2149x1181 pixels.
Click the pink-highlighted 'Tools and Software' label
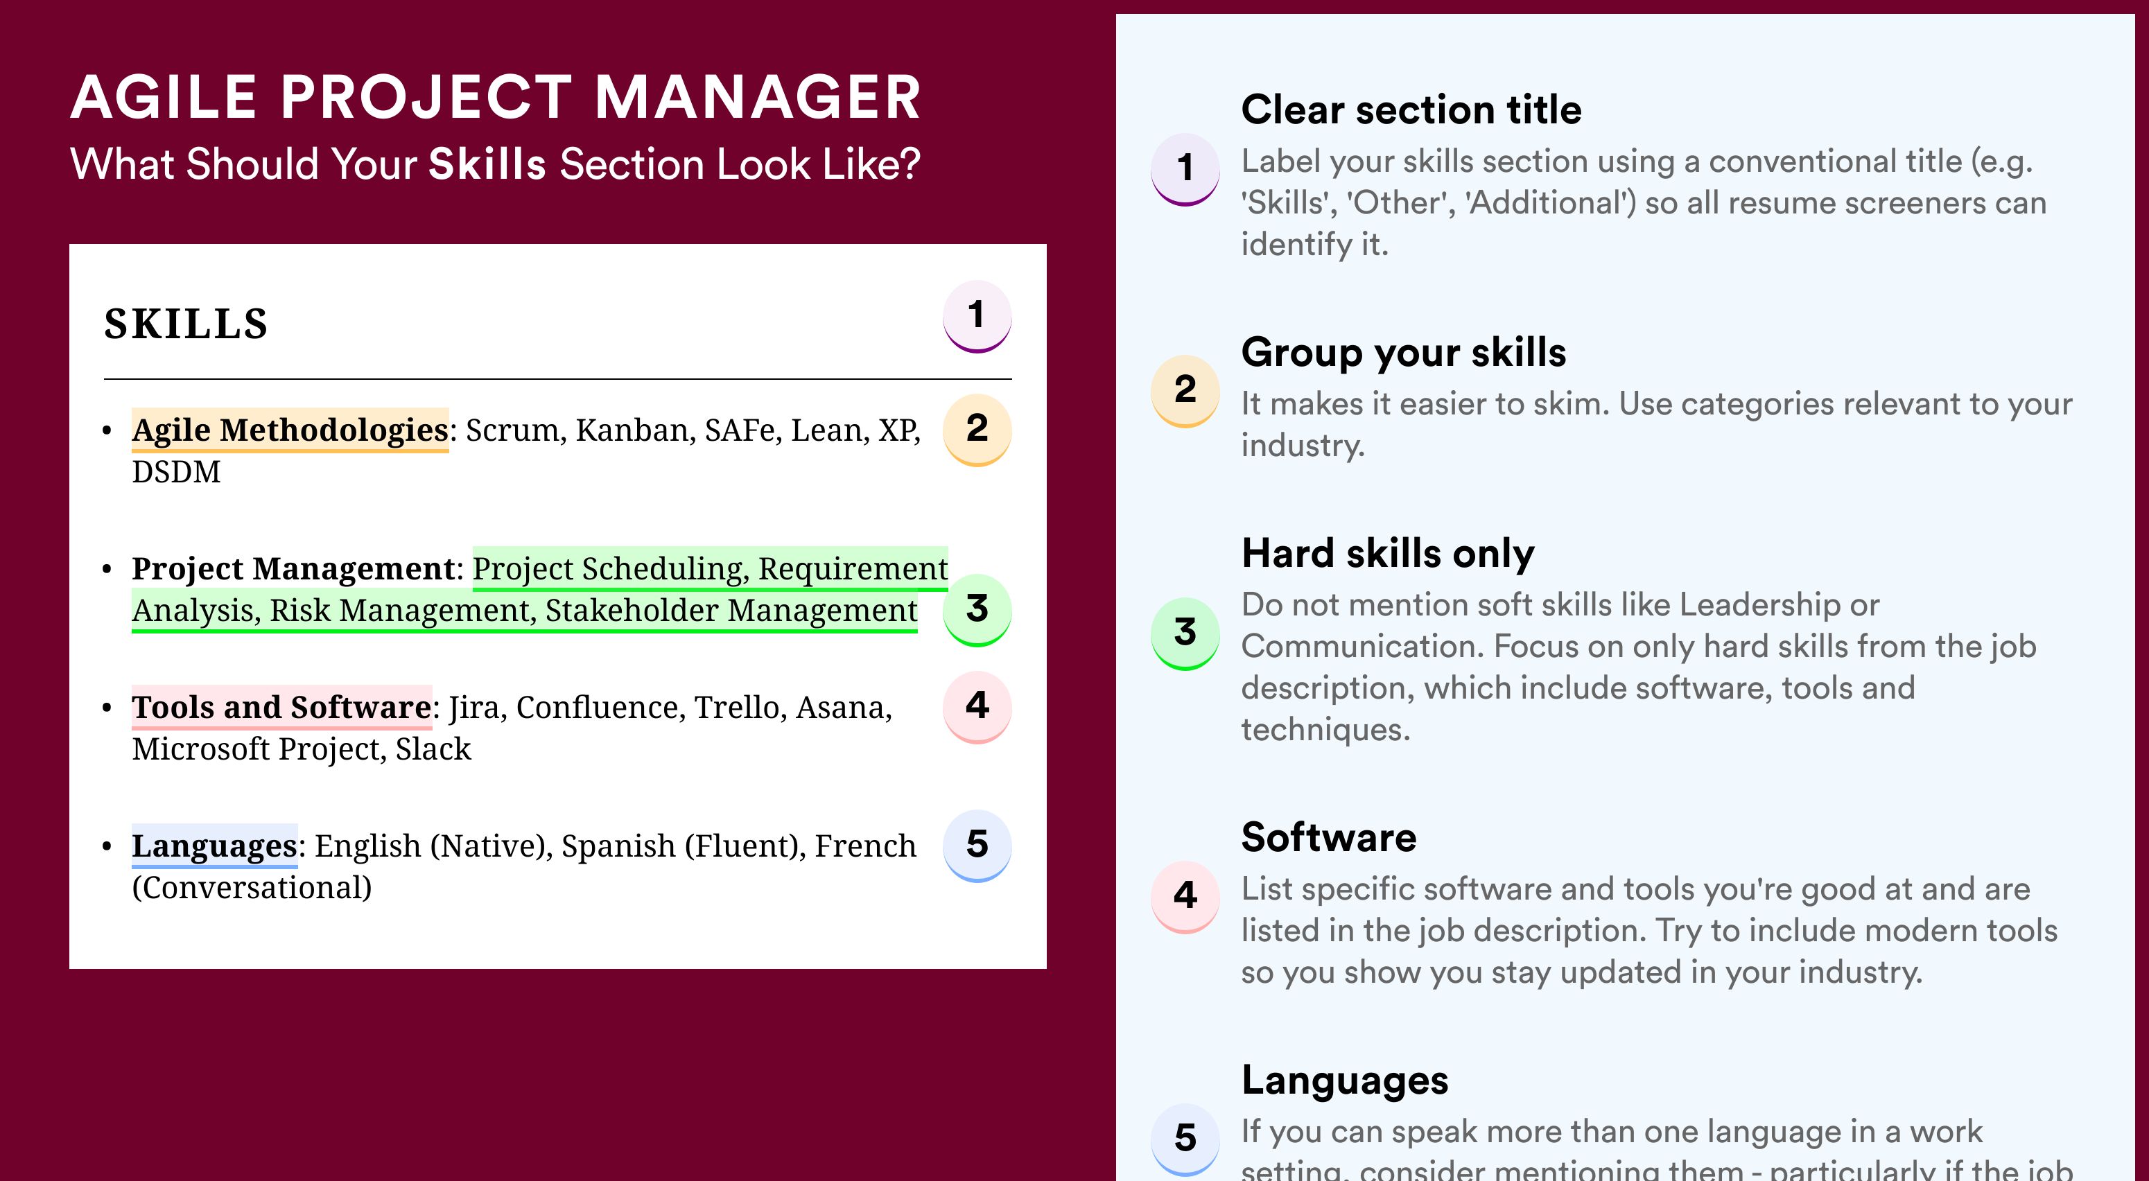282,706
